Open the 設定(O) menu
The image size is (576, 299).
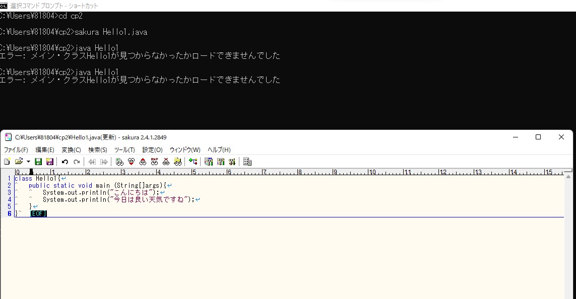click(153, 149)
